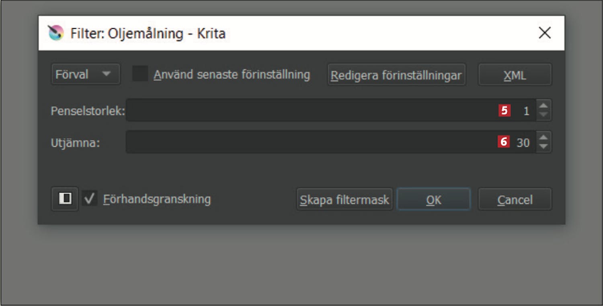
Task: Open the XML settings button
Action: pyautogui.click(x=515, y=75)
